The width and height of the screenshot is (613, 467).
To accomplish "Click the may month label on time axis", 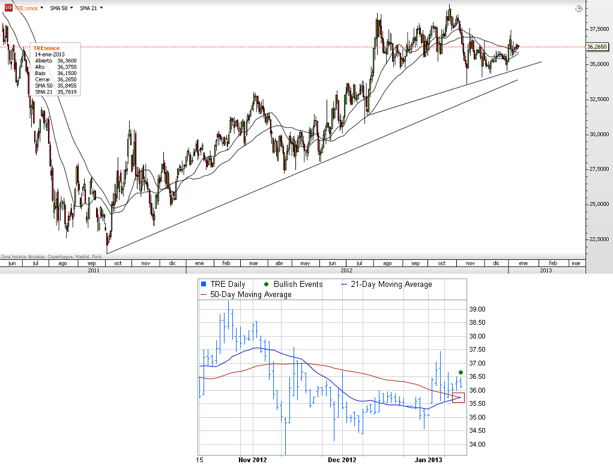I will (x=305, y=264).
